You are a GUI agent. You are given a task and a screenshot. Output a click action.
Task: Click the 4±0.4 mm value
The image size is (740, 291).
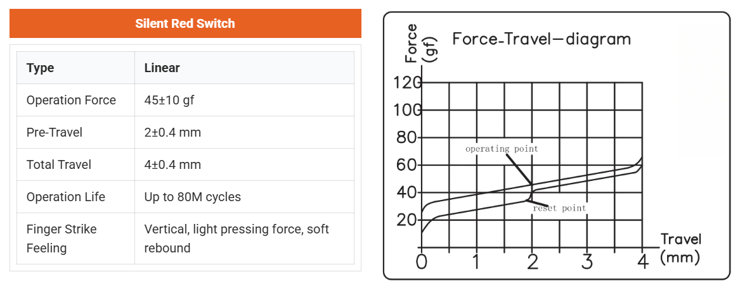[x=172, y=165]
